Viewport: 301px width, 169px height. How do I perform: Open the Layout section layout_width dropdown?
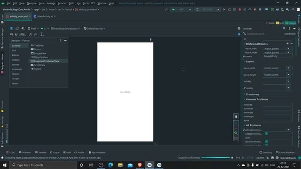(x=288, y=68)
